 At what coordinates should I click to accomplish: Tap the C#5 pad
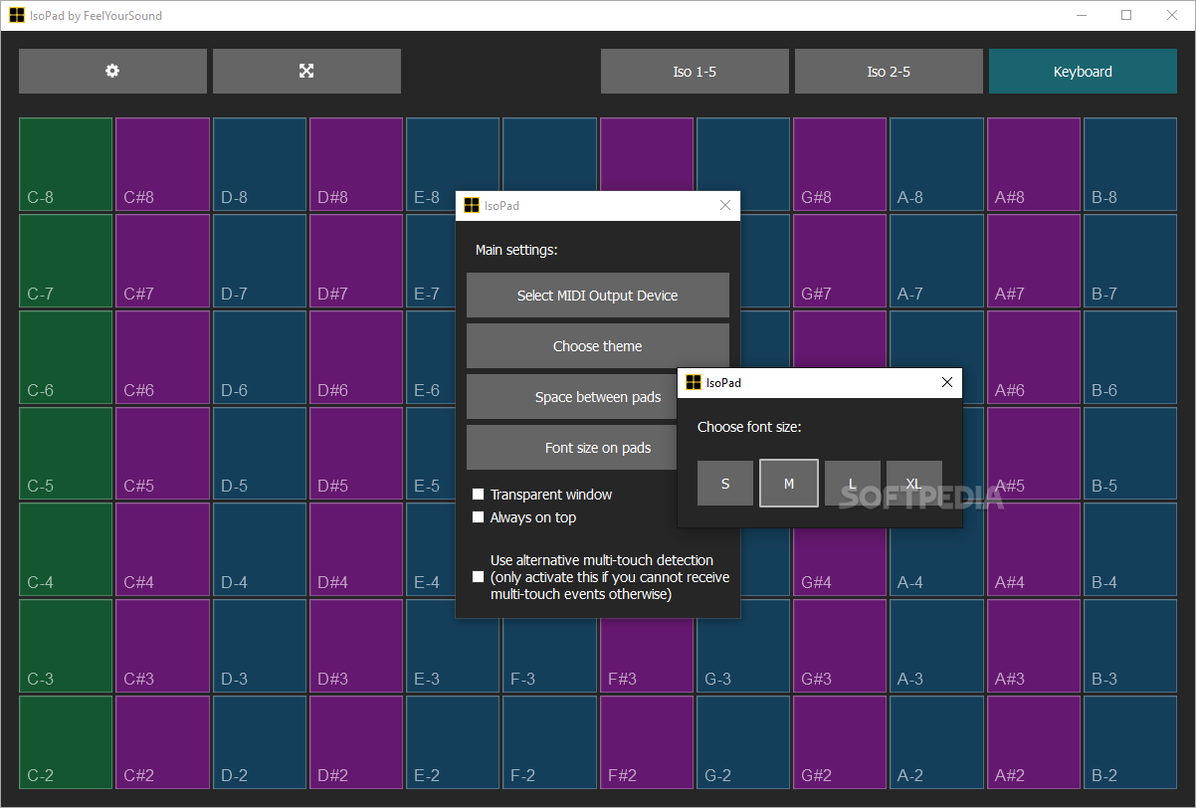click(x=162, y=454)
